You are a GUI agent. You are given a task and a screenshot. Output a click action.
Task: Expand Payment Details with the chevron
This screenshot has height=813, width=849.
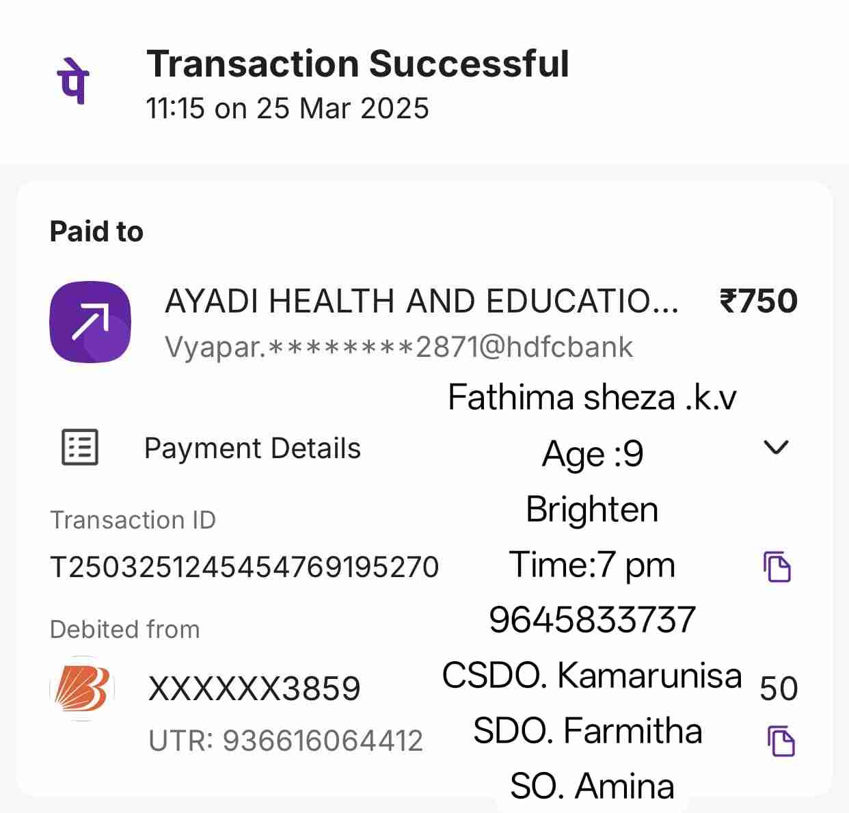776,447
